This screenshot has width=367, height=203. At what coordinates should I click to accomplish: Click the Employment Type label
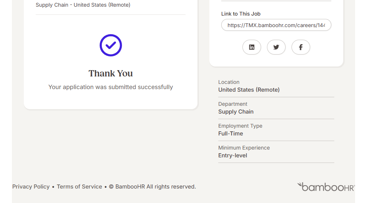(x=240, y=126)
